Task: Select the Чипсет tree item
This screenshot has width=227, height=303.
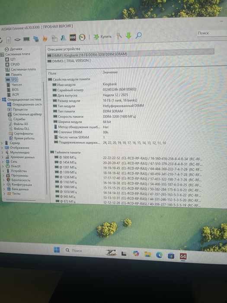Action: click(14, 85)
